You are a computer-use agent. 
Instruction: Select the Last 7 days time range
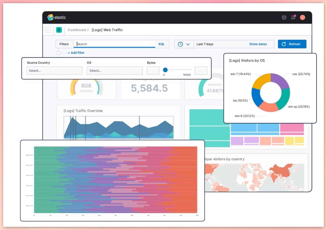click(205, 44)
